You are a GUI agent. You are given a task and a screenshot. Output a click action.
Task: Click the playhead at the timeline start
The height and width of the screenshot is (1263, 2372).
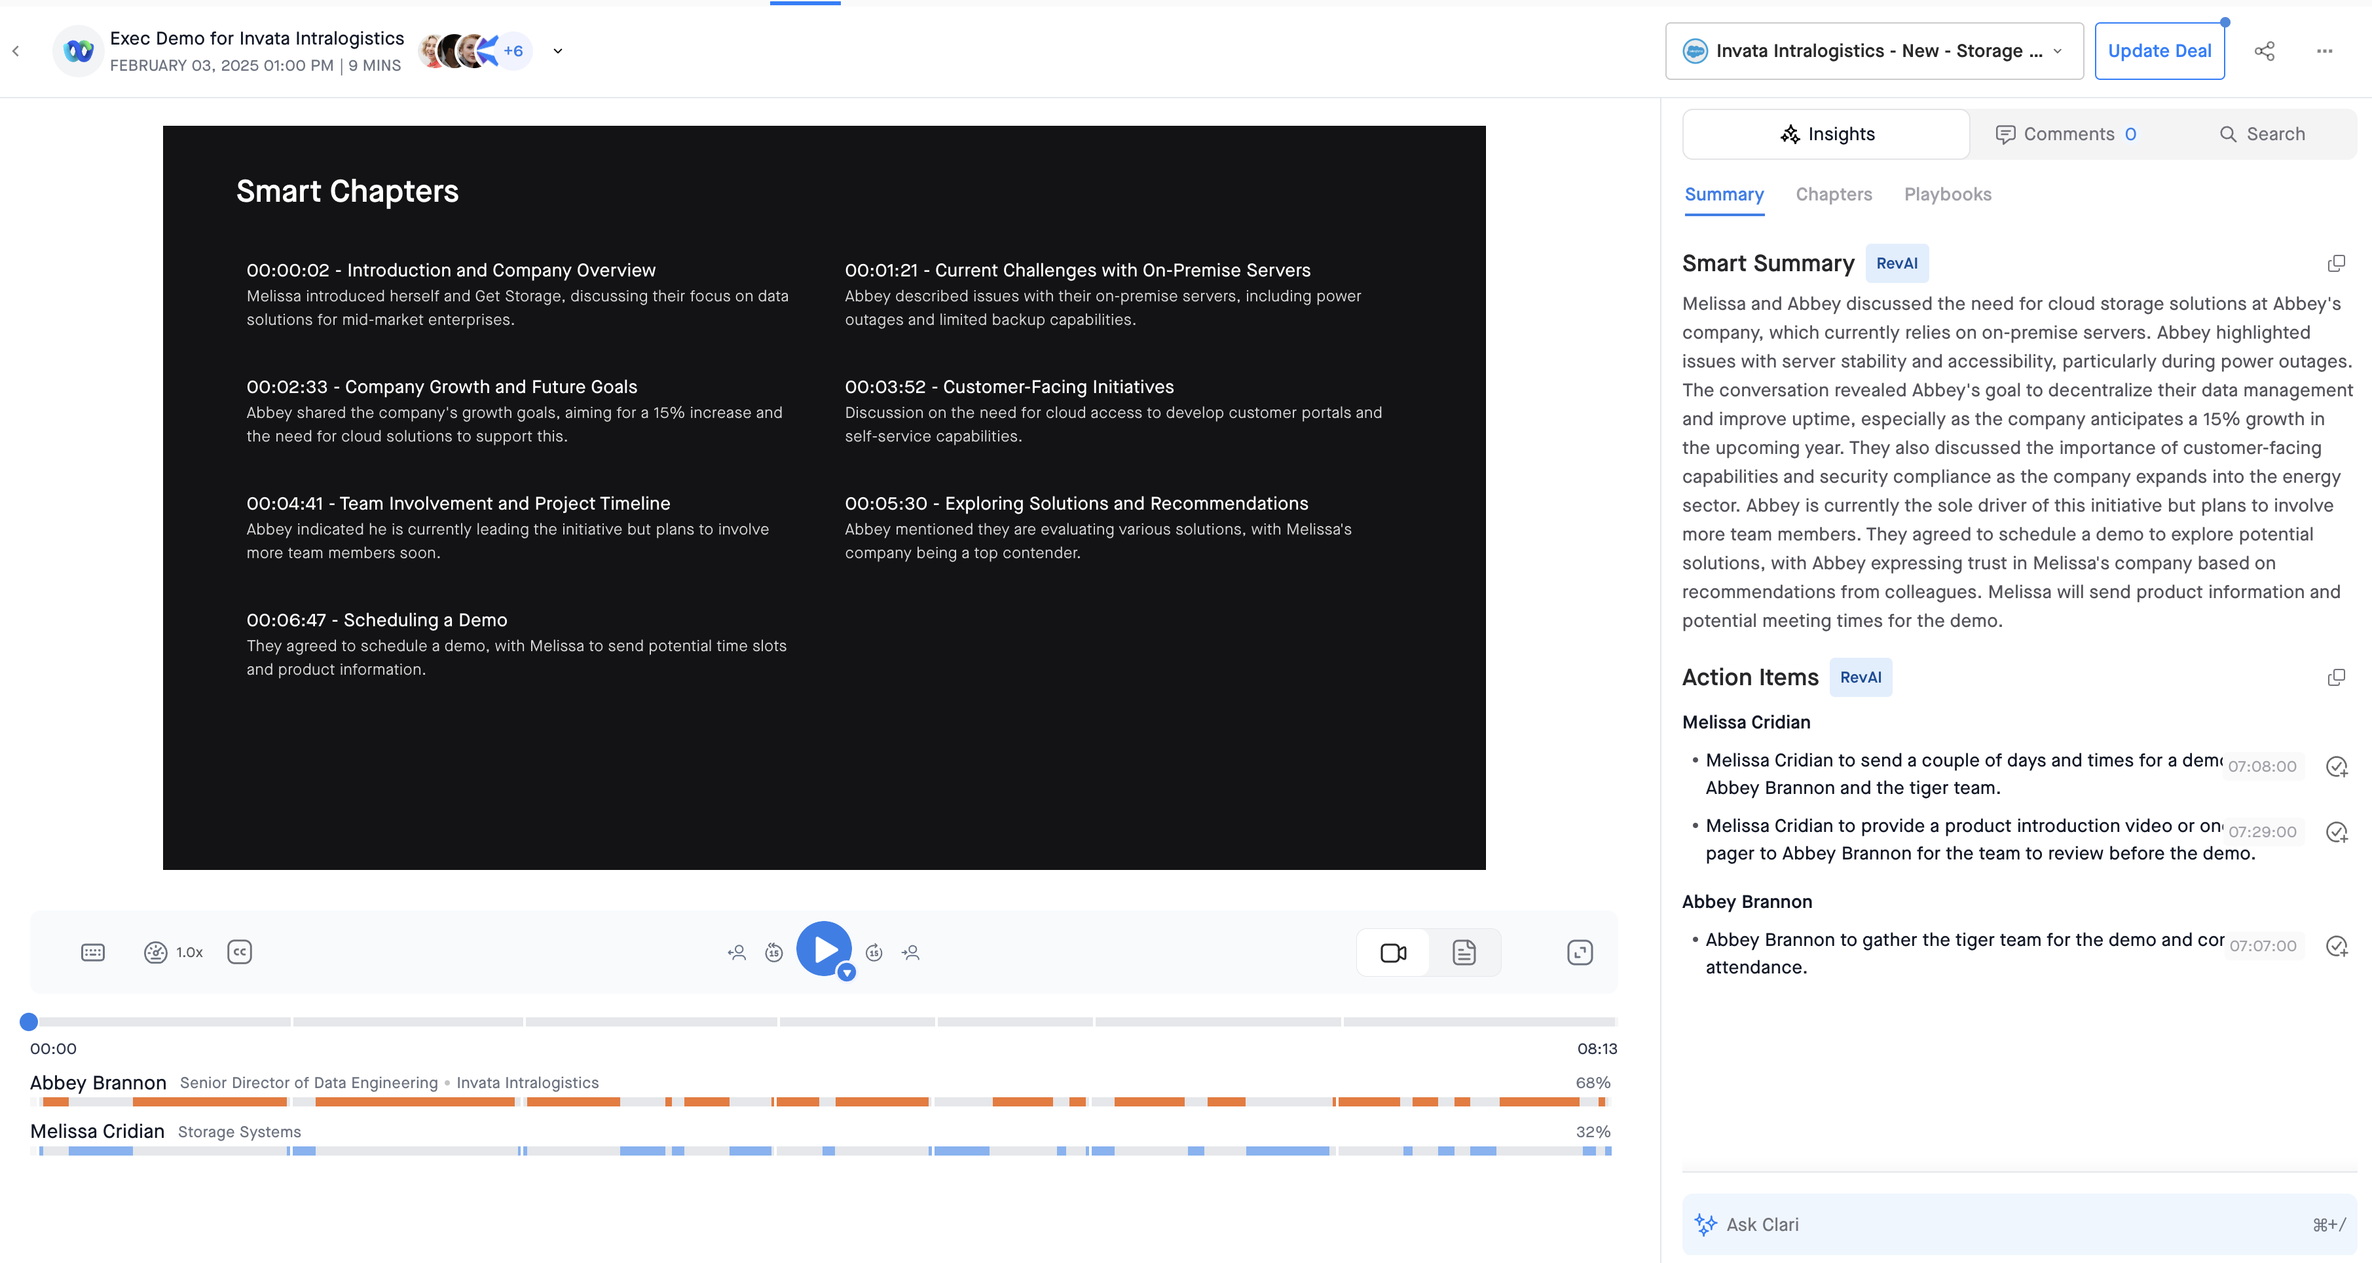coord(29,1022)
